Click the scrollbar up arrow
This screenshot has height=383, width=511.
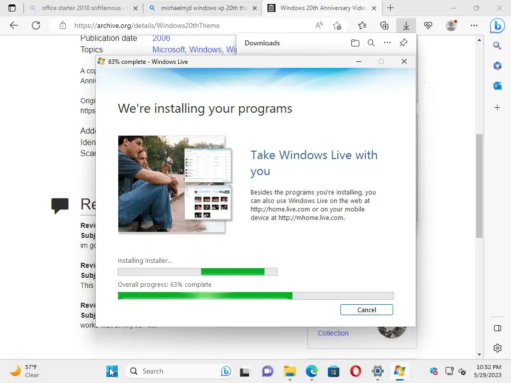(479, 40)
